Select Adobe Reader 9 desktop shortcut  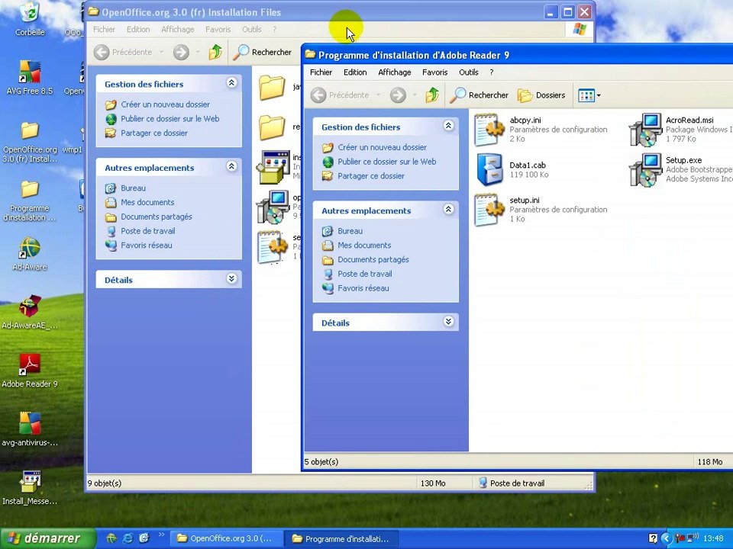coord(30,371)
